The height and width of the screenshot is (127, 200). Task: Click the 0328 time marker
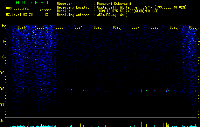pos(155,27)
